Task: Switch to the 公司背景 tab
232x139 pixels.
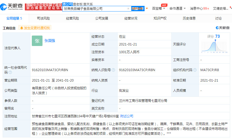Action: click(14, 18)
